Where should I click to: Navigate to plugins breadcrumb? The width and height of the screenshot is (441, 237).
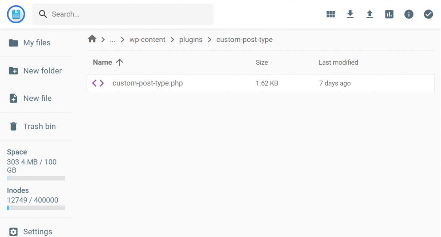(x=191, y=40)
